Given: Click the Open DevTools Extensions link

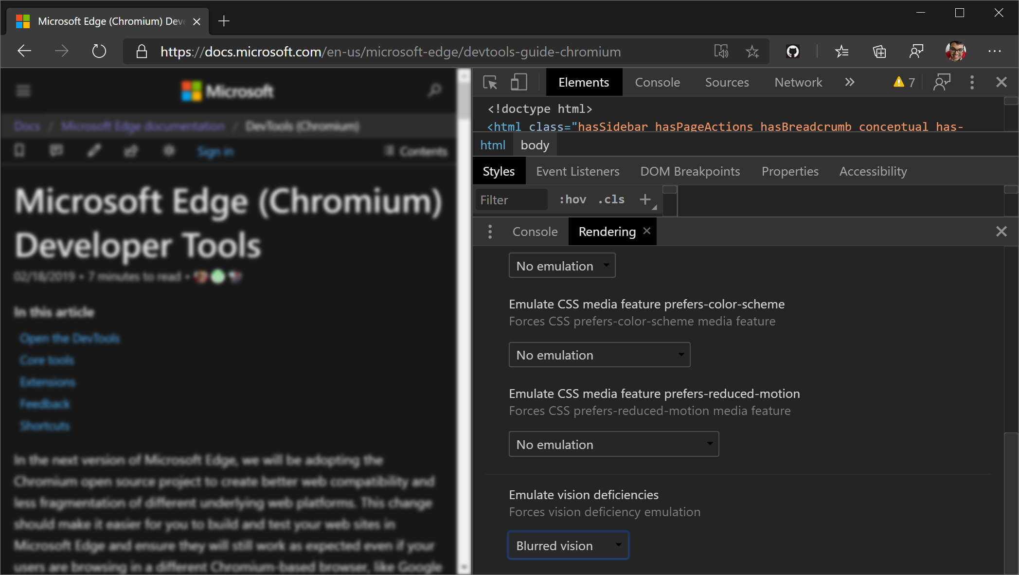Looking at the screenshot, I should tap(48, 380).
